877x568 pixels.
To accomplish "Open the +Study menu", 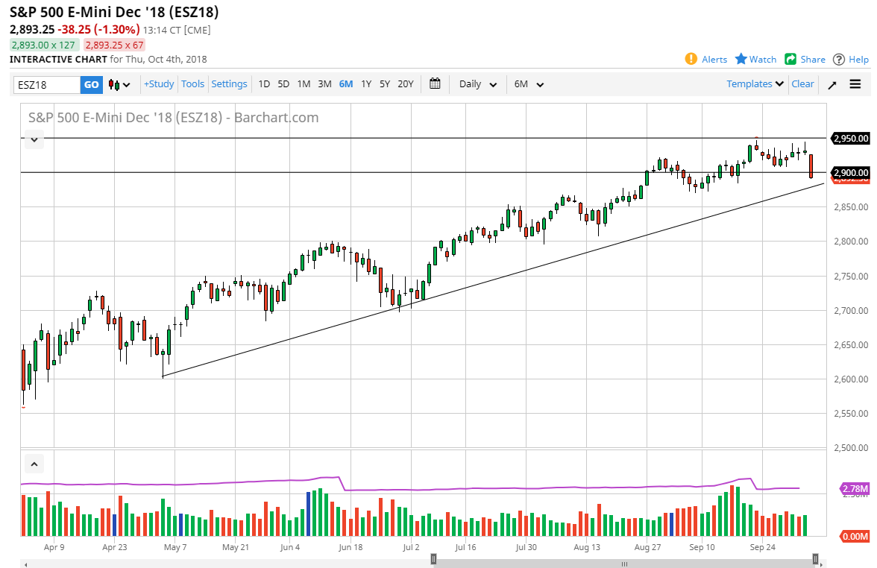I will 158,84.
